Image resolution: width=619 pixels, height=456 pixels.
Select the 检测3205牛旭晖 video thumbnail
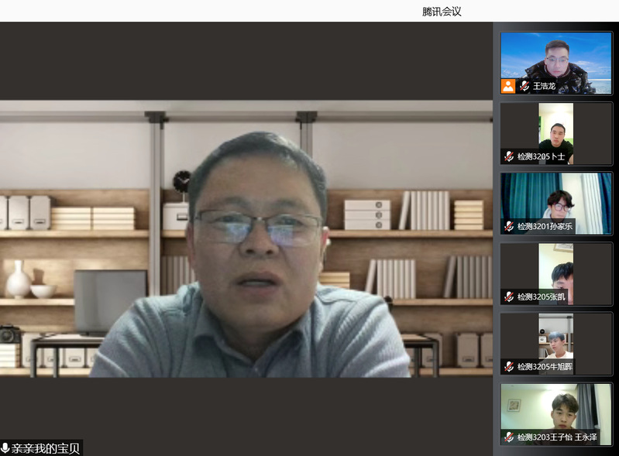pos(556,338)
